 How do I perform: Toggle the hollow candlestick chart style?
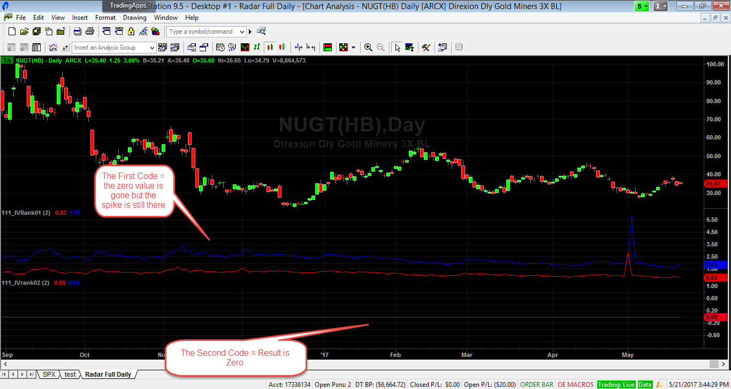pos(281,48)
